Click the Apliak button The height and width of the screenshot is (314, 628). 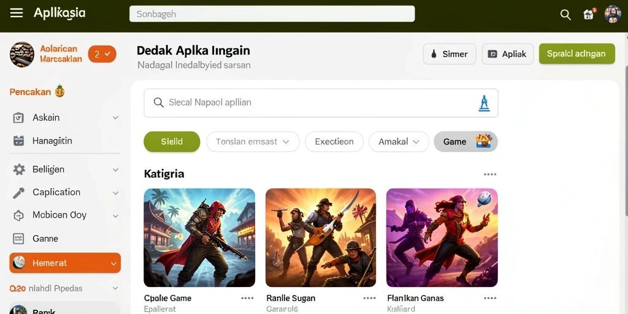point(507,54)
